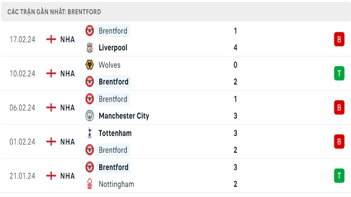Viewport: 351px width, 197px height.
Task: Click green T result badge for Wolves match
Action: [339, 73]
